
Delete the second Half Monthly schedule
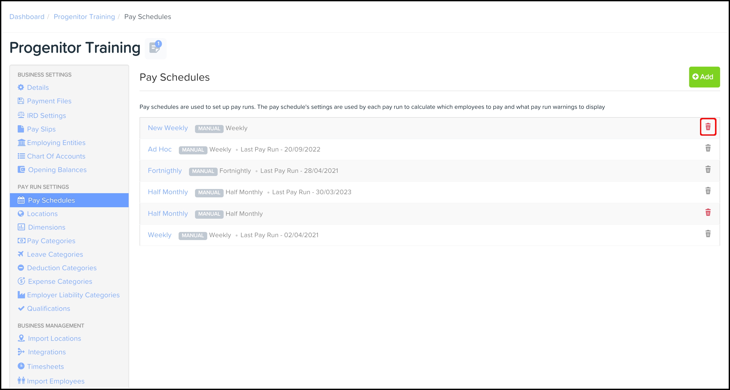[708, 212]
